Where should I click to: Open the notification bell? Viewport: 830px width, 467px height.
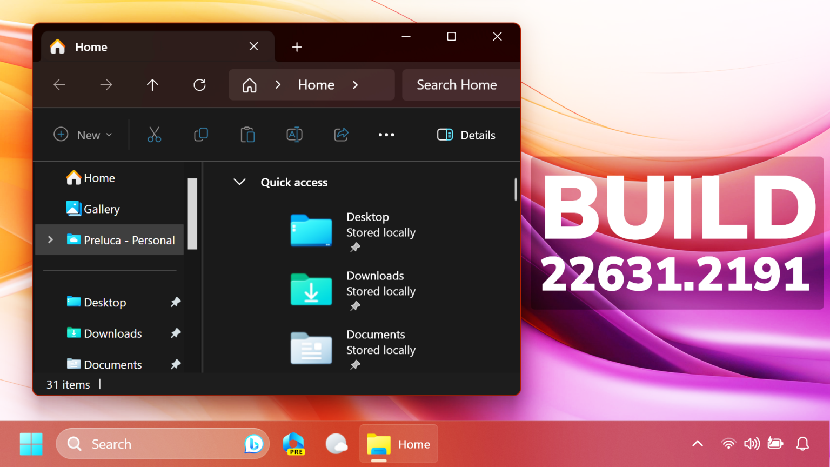802,444
